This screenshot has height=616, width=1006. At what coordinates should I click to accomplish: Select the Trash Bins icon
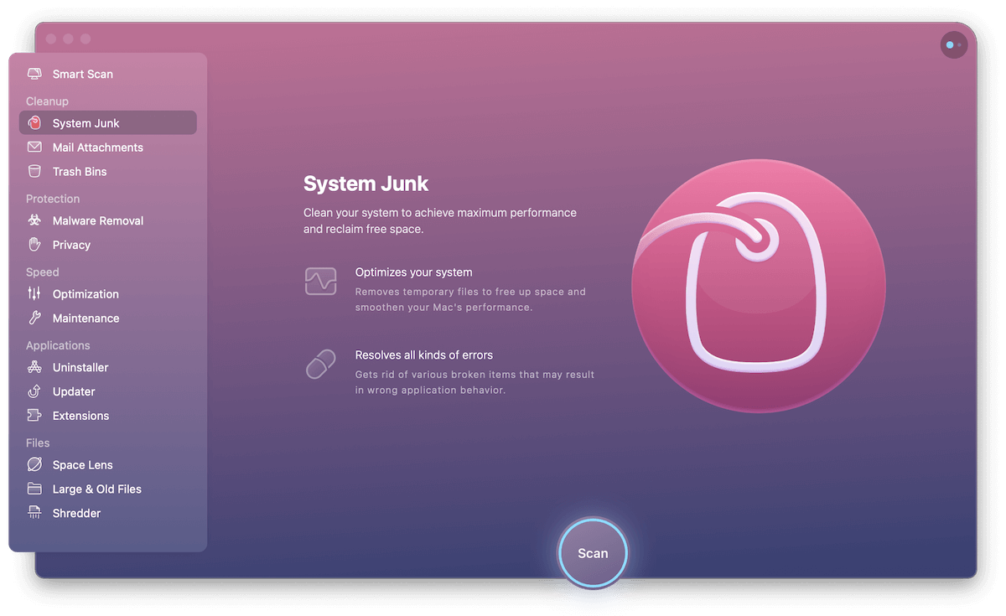click(34, 171)
